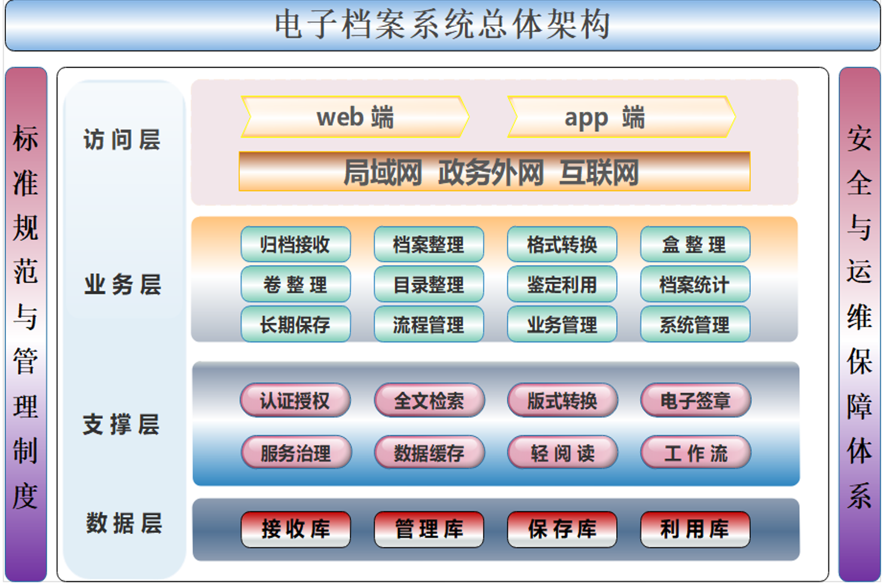Select the 服务治理 support box
The image size is (884, 586).
[296, 452]
